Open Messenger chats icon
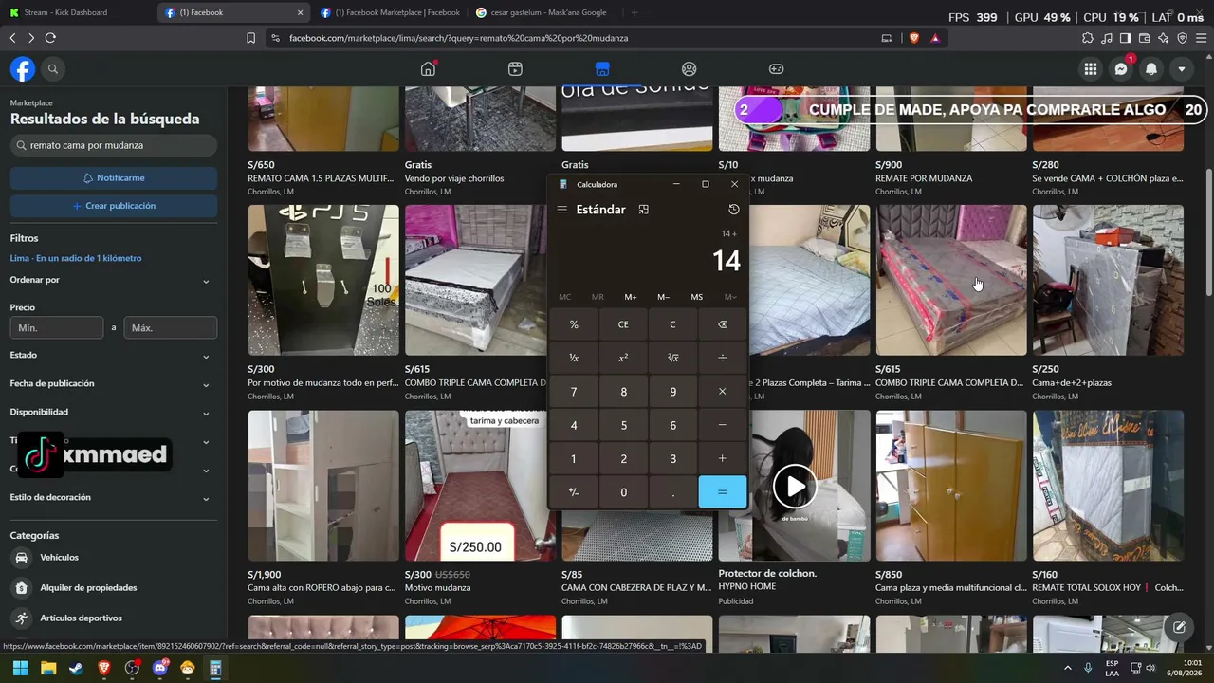This screenshot has width=1214, height=683. [x=1121, y=69]
